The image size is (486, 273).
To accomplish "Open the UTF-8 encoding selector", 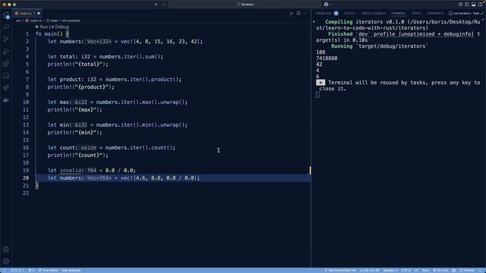I will click(x=406, y=270).
